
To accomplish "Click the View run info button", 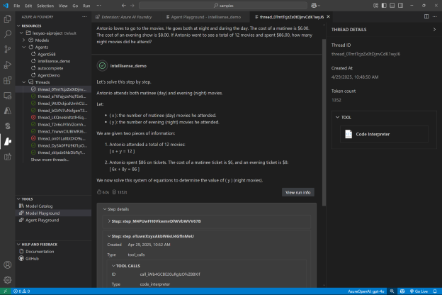I will tap(297, 192).
